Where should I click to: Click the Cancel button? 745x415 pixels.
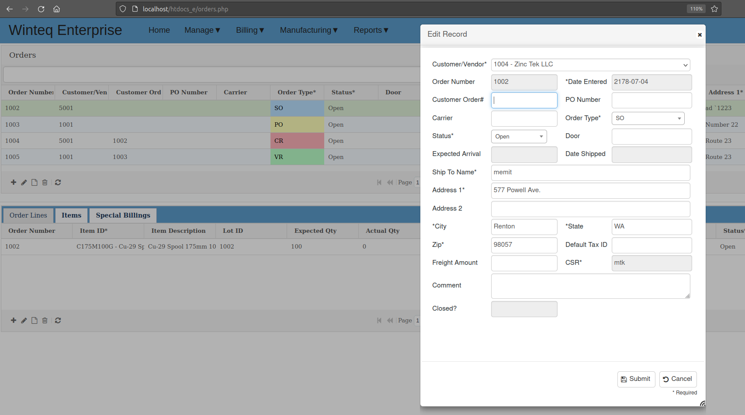click(678, 379)
